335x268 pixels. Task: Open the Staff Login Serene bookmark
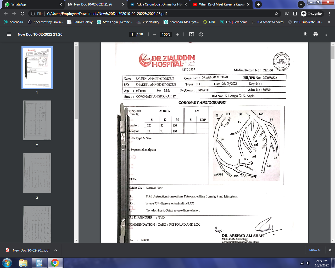[x=114, y=22]
